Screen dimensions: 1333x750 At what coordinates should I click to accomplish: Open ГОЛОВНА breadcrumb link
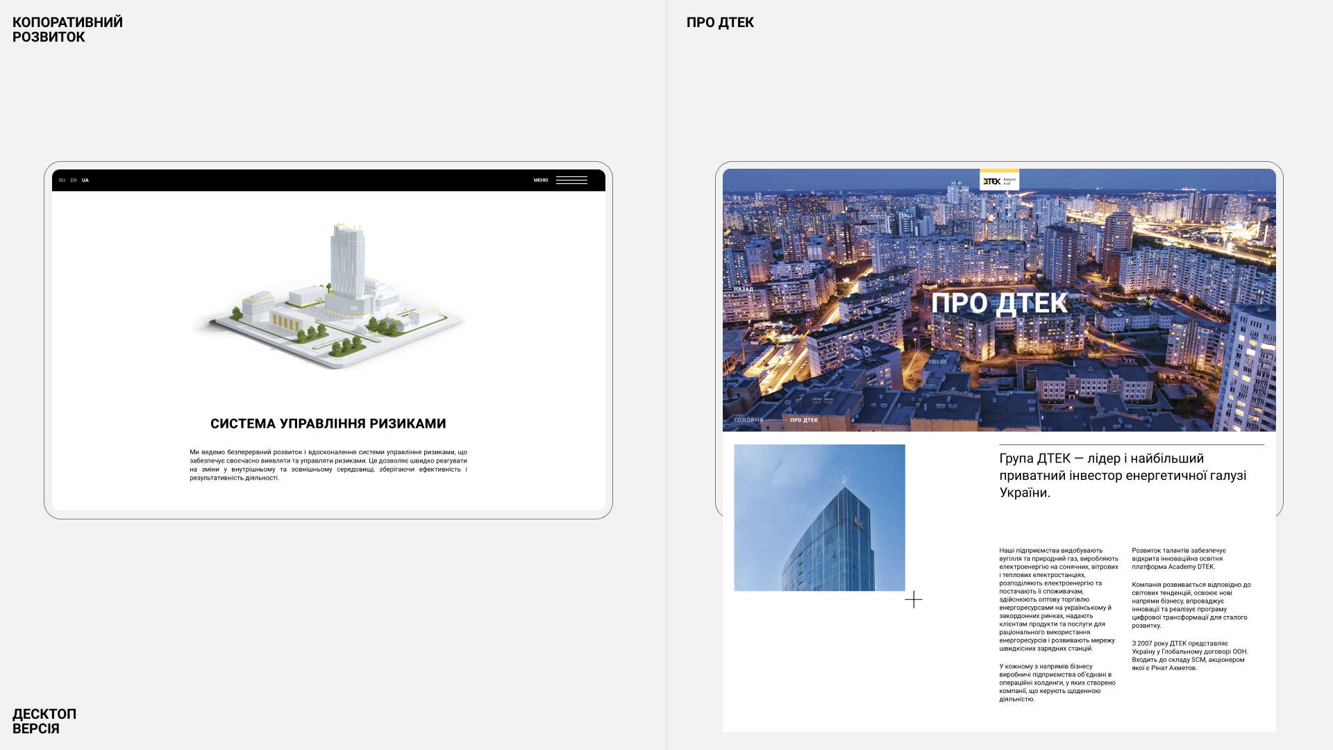pos(748,420)
